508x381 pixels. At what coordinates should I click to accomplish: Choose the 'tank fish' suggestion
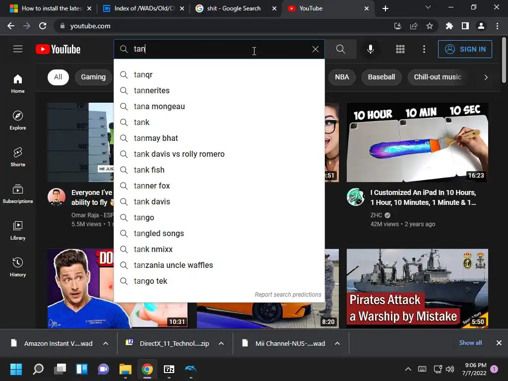(219, 170)
